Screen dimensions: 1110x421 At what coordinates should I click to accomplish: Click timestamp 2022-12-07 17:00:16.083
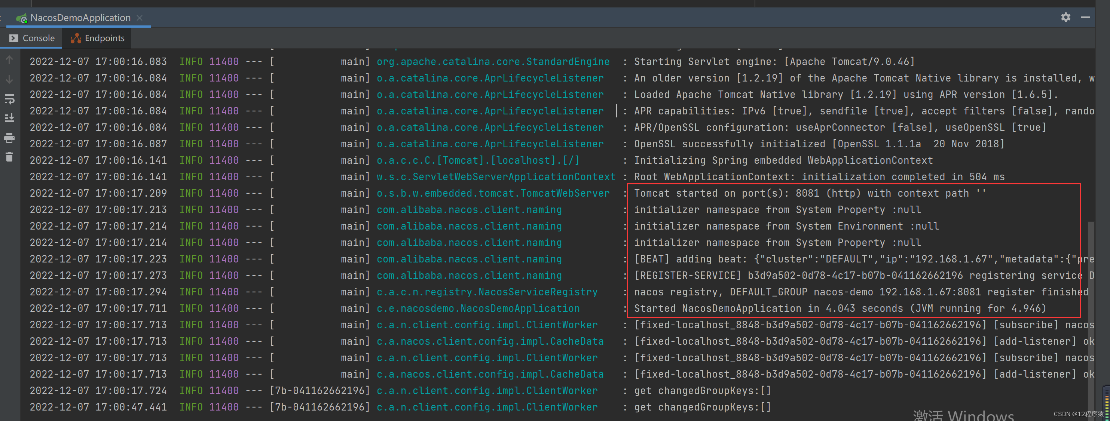tap(98, 62)
